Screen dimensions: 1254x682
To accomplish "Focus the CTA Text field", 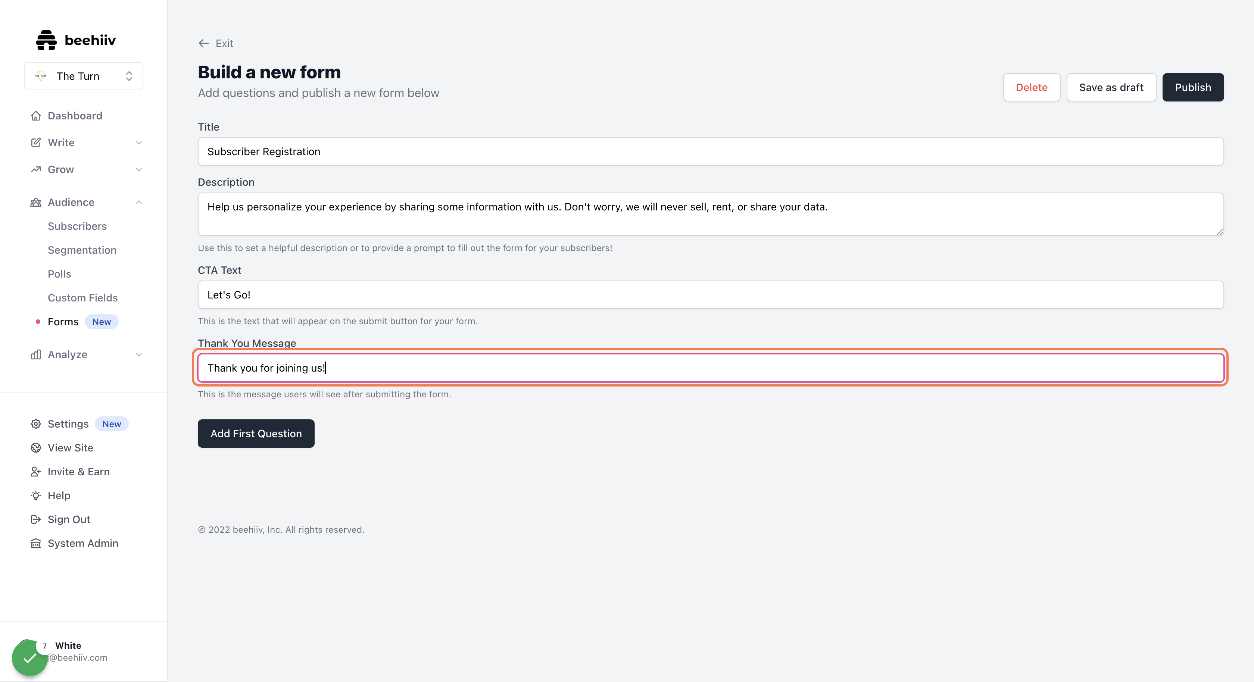I will pos(711,294).
